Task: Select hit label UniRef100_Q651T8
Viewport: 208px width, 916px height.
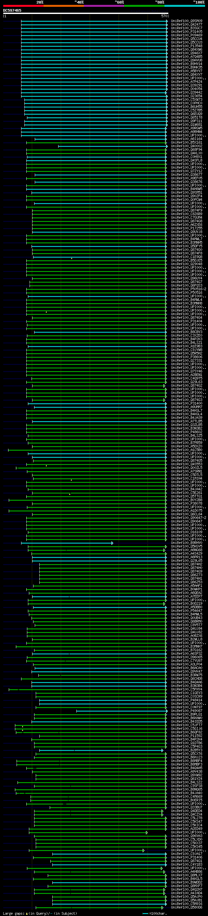Action: pyautogui.click(x=187, y=117)
